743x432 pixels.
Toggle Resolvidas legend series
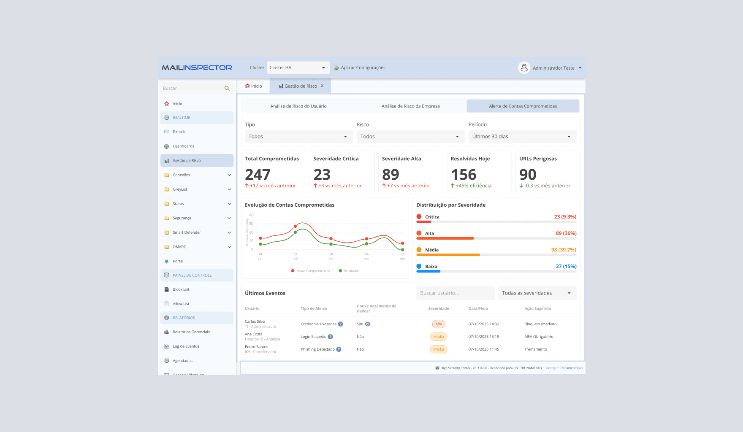click(x=349, y=271)
